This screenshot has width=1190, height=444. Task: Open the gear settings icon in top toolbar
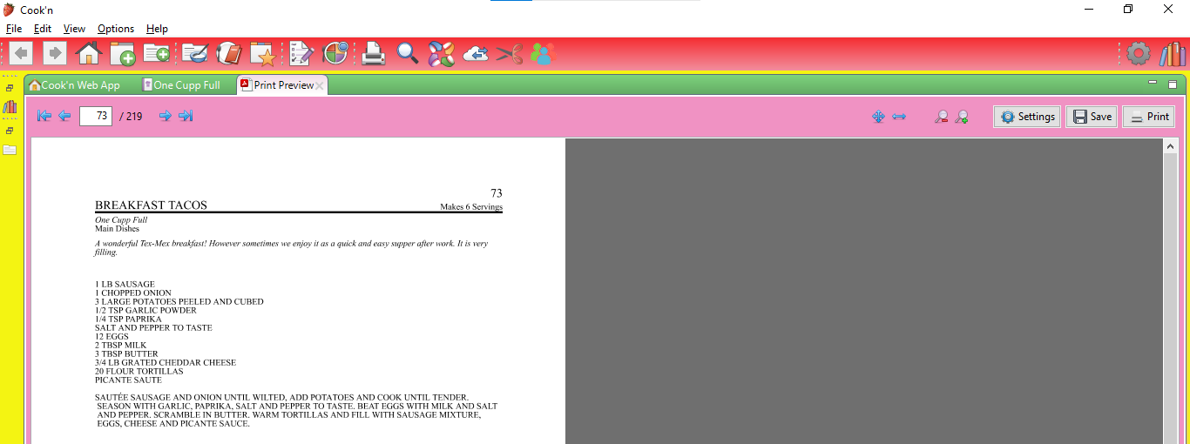(x=1139, y=54)
